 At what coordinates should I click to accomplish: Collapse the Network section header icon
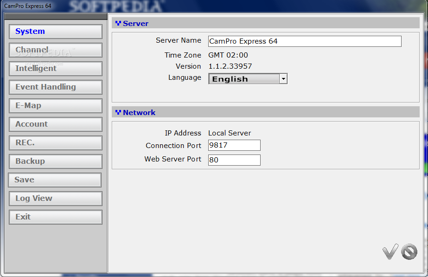[118, 112]
